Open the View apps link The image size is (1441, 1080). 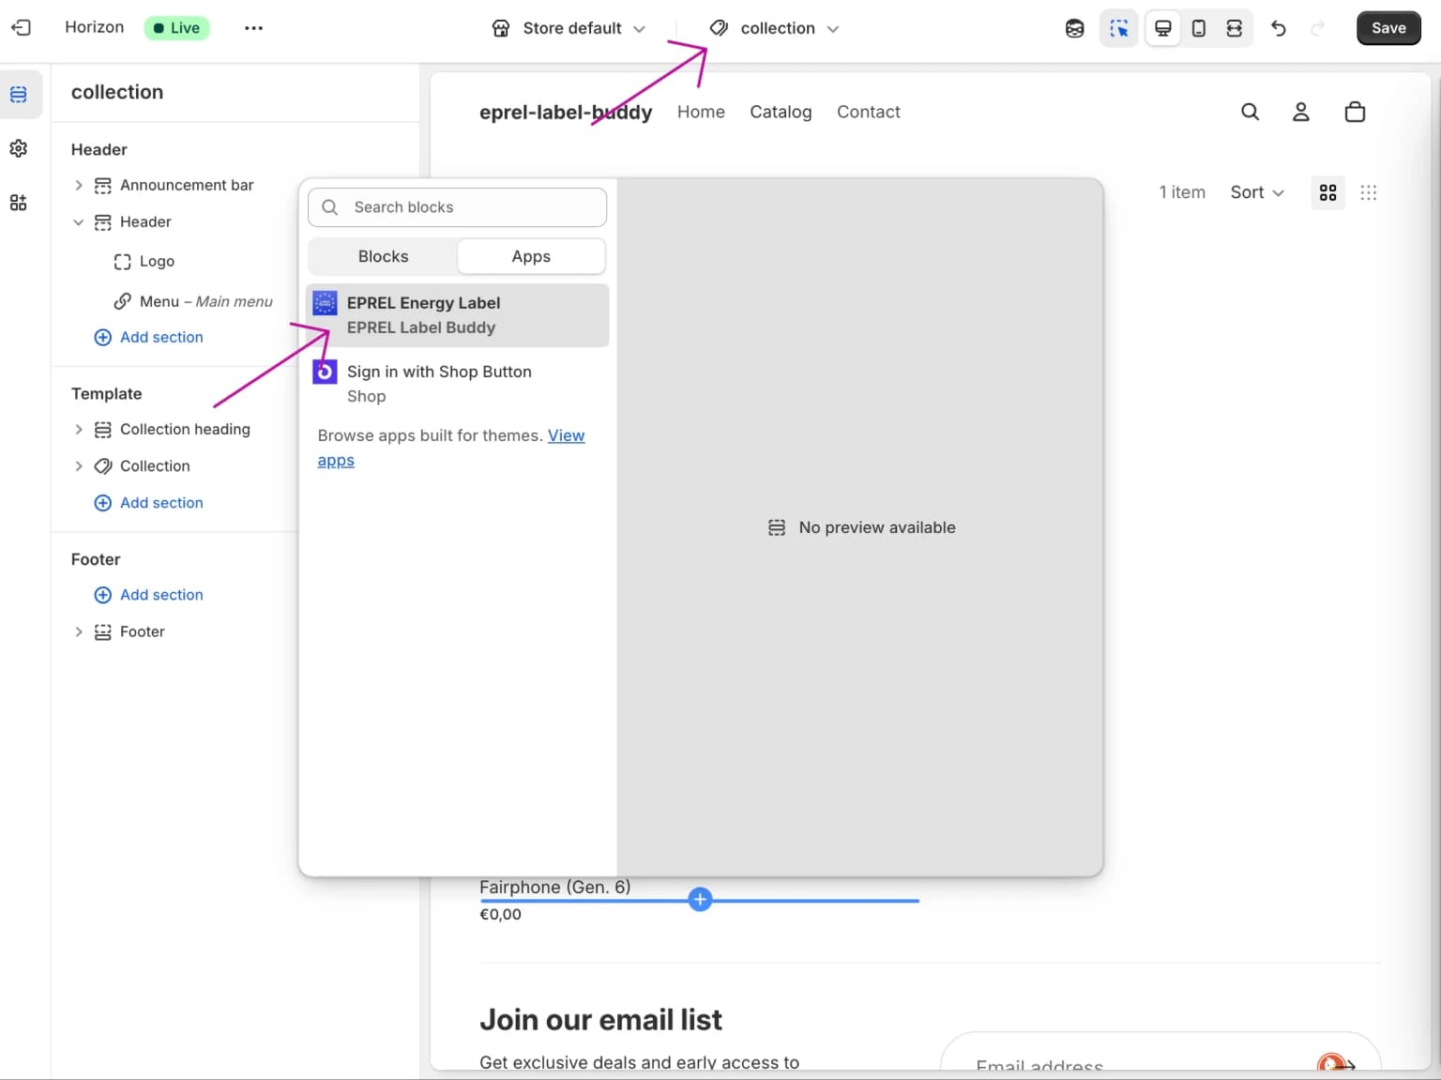(x=566, y=435)
